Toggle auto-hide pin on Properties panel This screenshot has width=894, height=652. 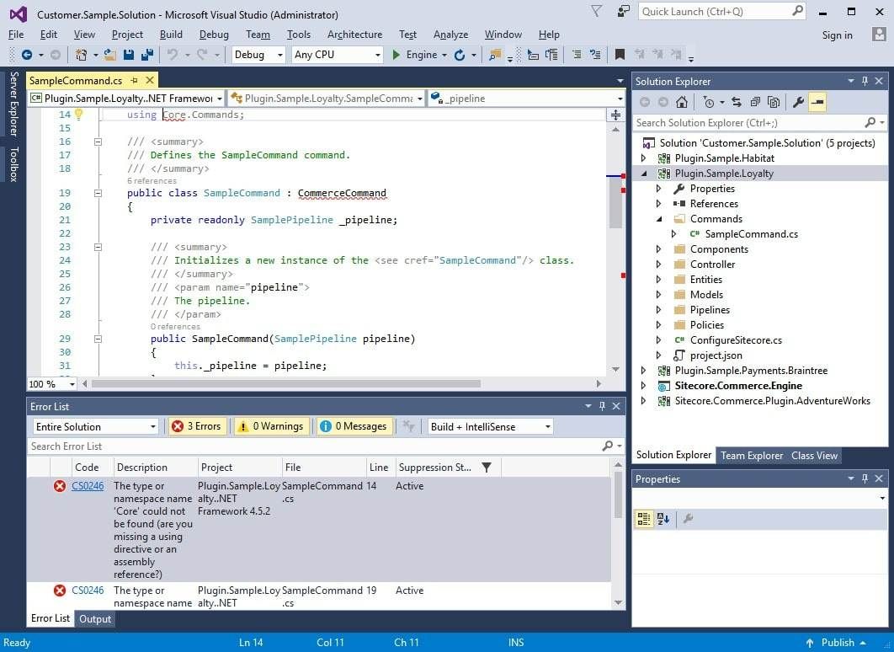865,478
